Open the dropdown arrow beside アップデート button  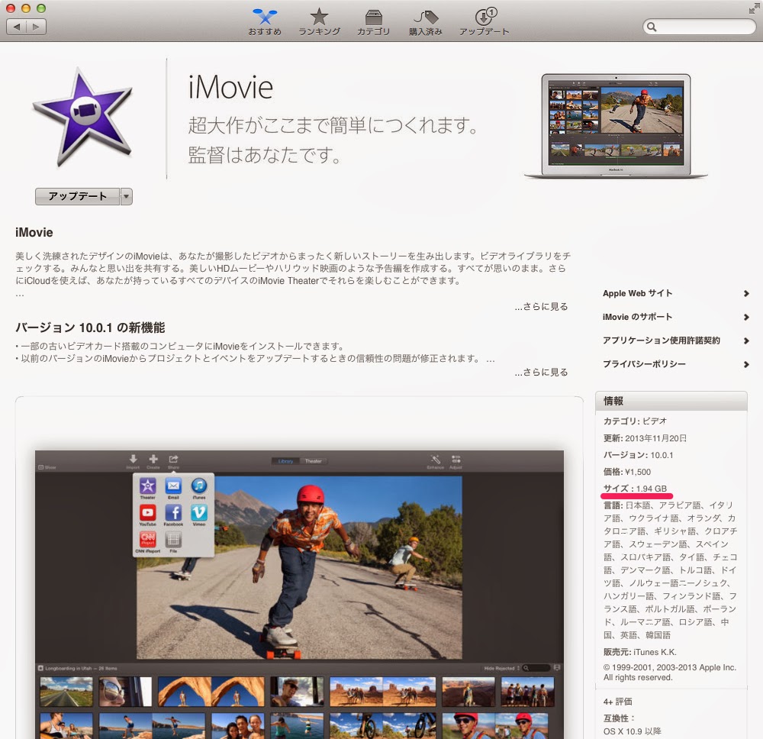click(x=127, y=196)
